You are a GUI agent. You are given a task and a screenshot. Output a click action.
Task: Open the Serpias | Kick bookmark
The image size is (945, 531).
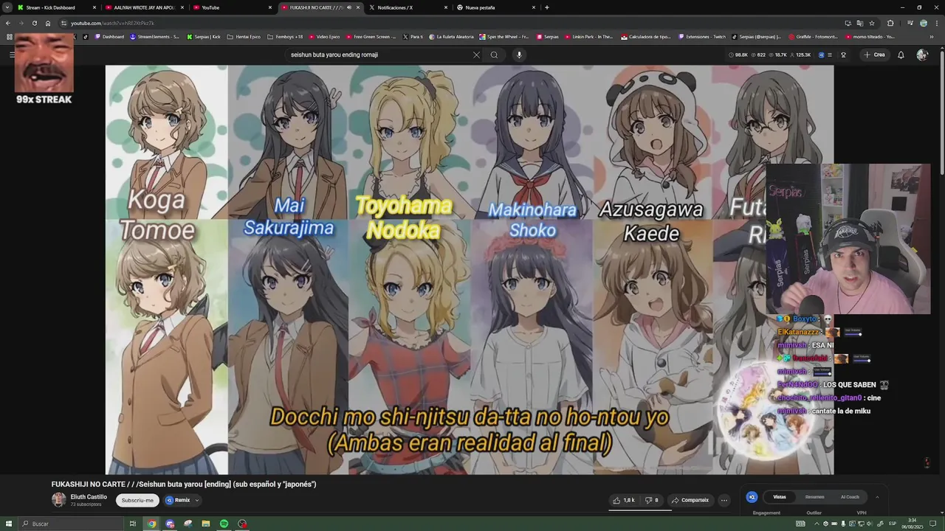[204, 36]
